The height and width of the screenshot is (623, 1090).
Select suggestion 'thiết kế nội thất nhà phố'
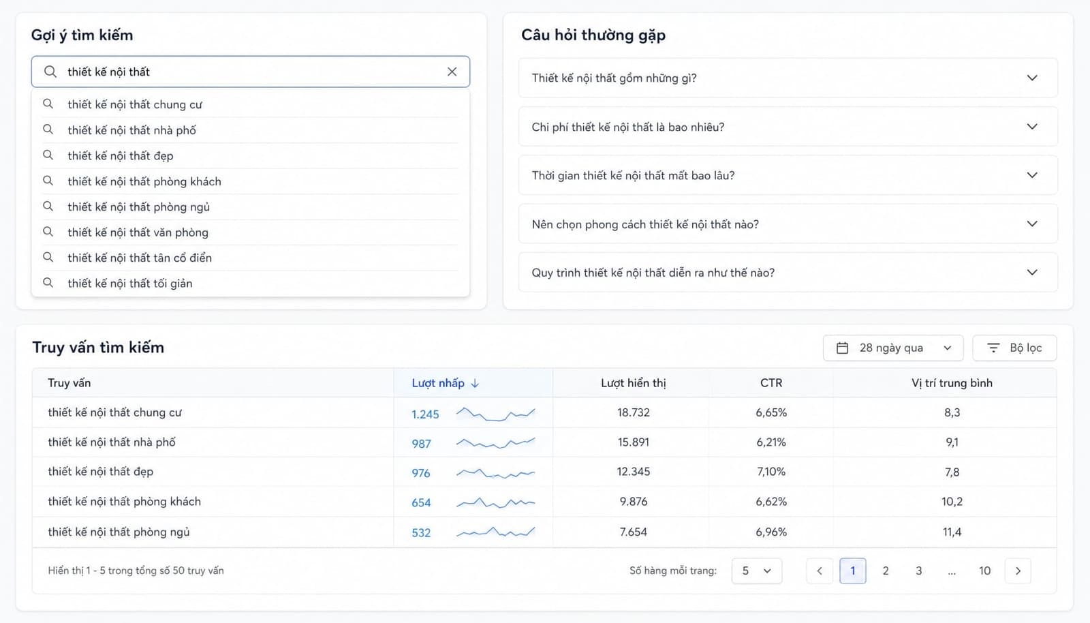point(251,130)
